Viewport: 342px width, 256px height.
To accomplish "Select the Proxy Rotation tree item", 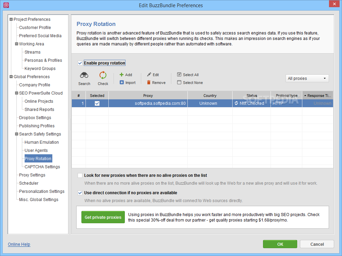I will point(38,159).
